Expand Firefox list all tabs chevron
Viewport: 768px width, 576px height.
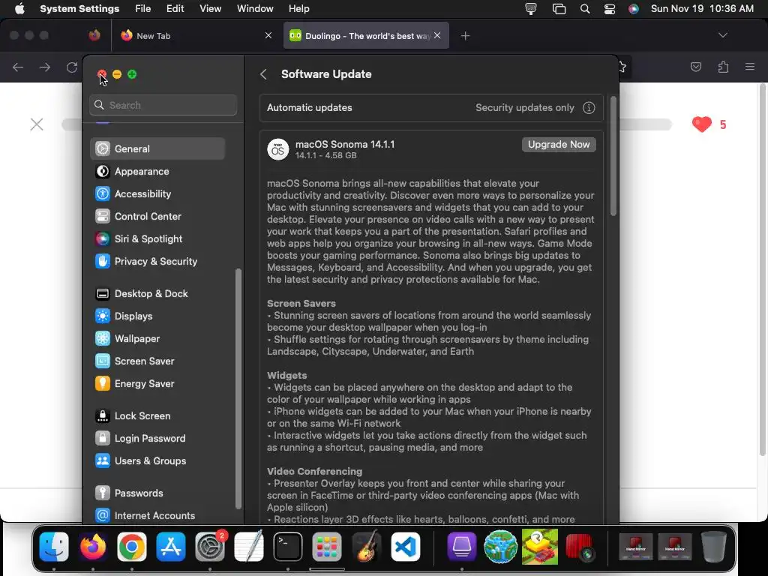[x=723, y=35]
